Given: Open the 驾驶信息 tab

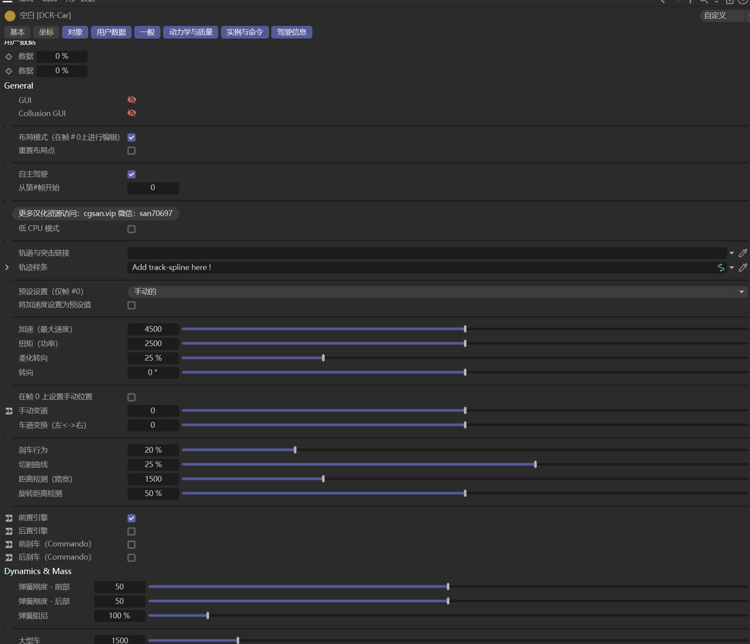Looking at the screenshot, I should click(291, 32).
